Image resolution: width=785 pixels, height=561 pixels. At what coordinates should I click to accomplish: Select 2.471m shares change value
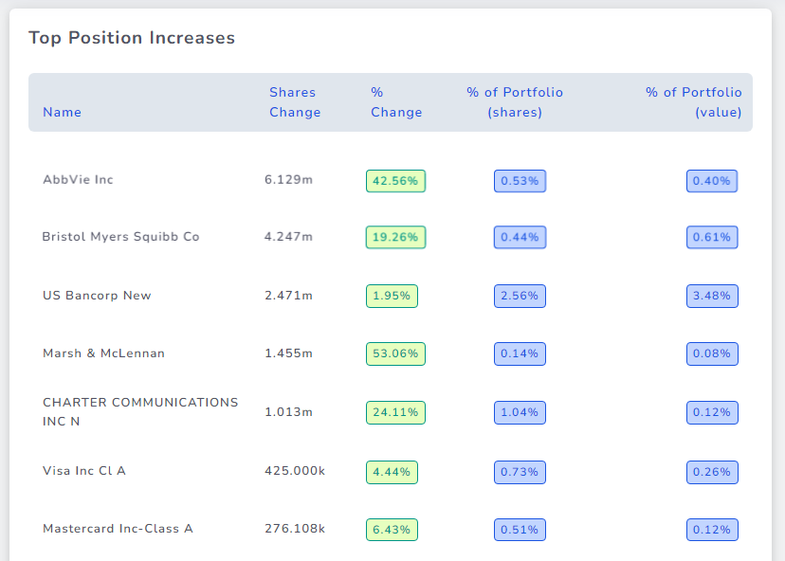[288, 296]
